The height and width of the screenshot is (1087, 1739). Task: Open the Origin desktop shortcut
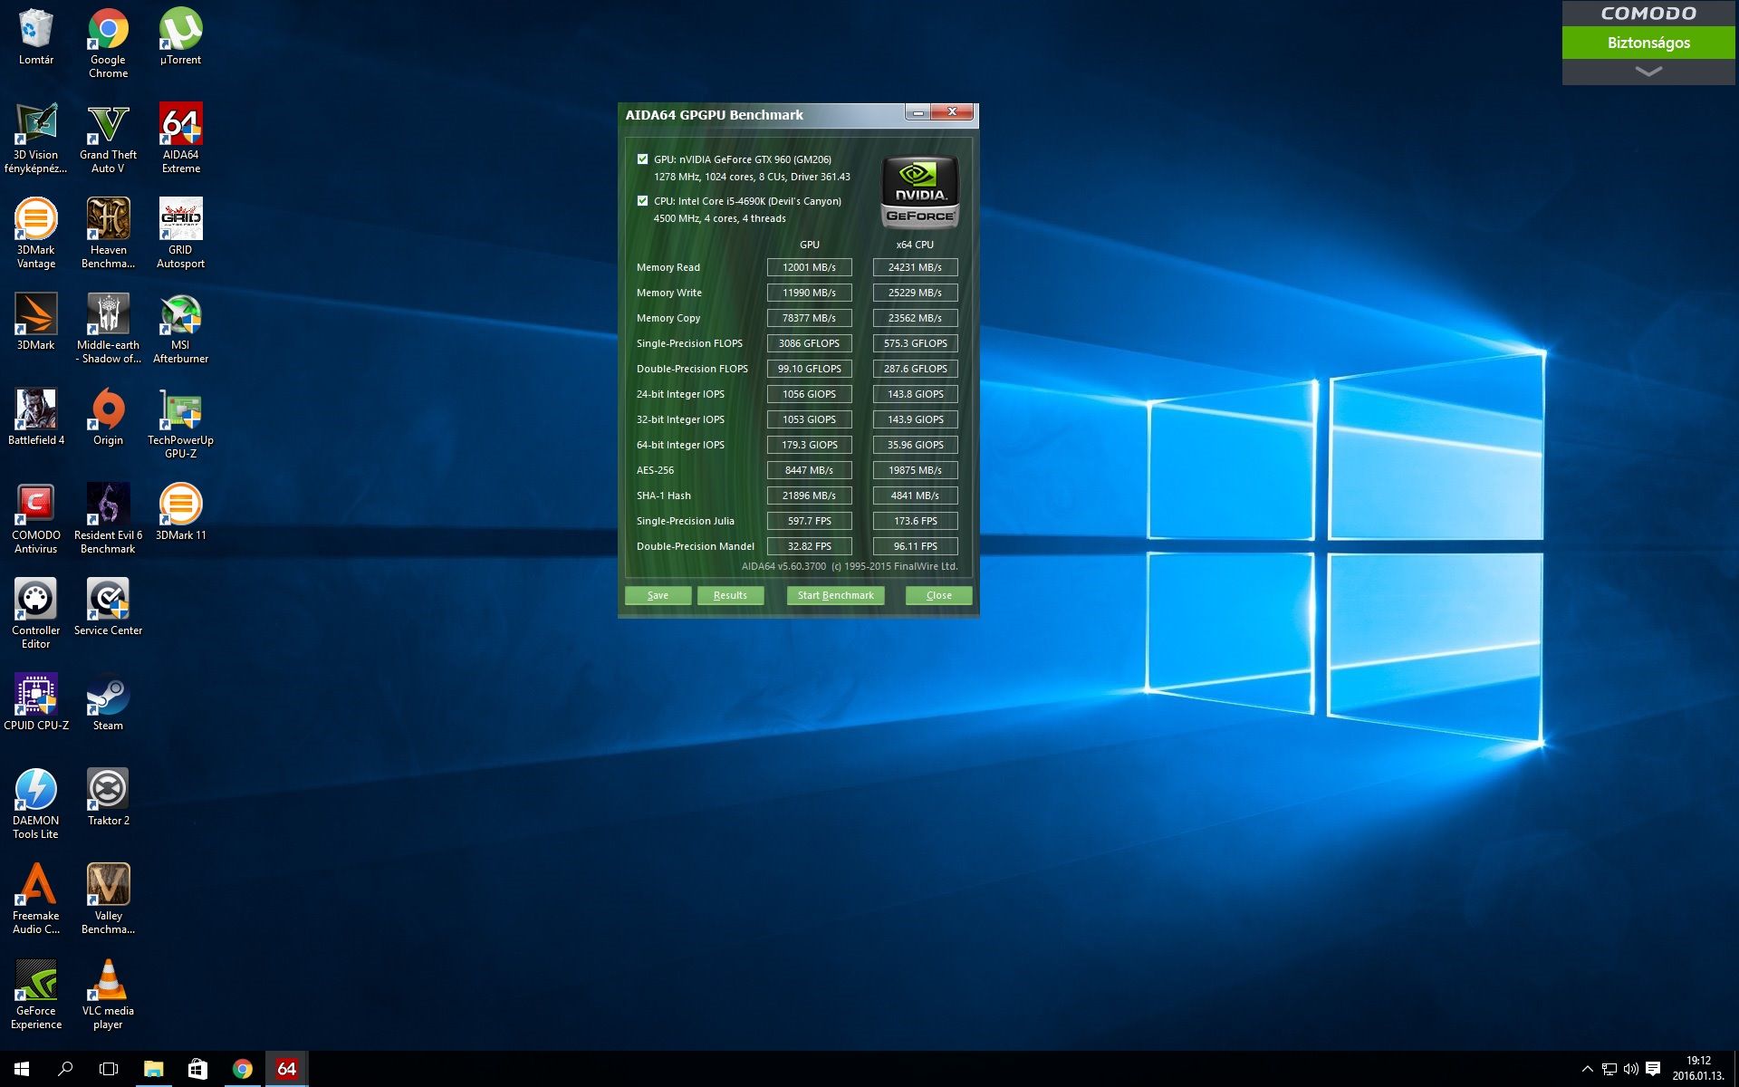coord(109,417)
